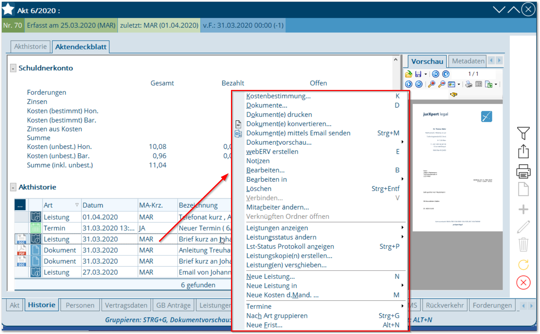Screen dimensions: 540x334
Task: Click the ... button in table header
Action: click(20, 205)
